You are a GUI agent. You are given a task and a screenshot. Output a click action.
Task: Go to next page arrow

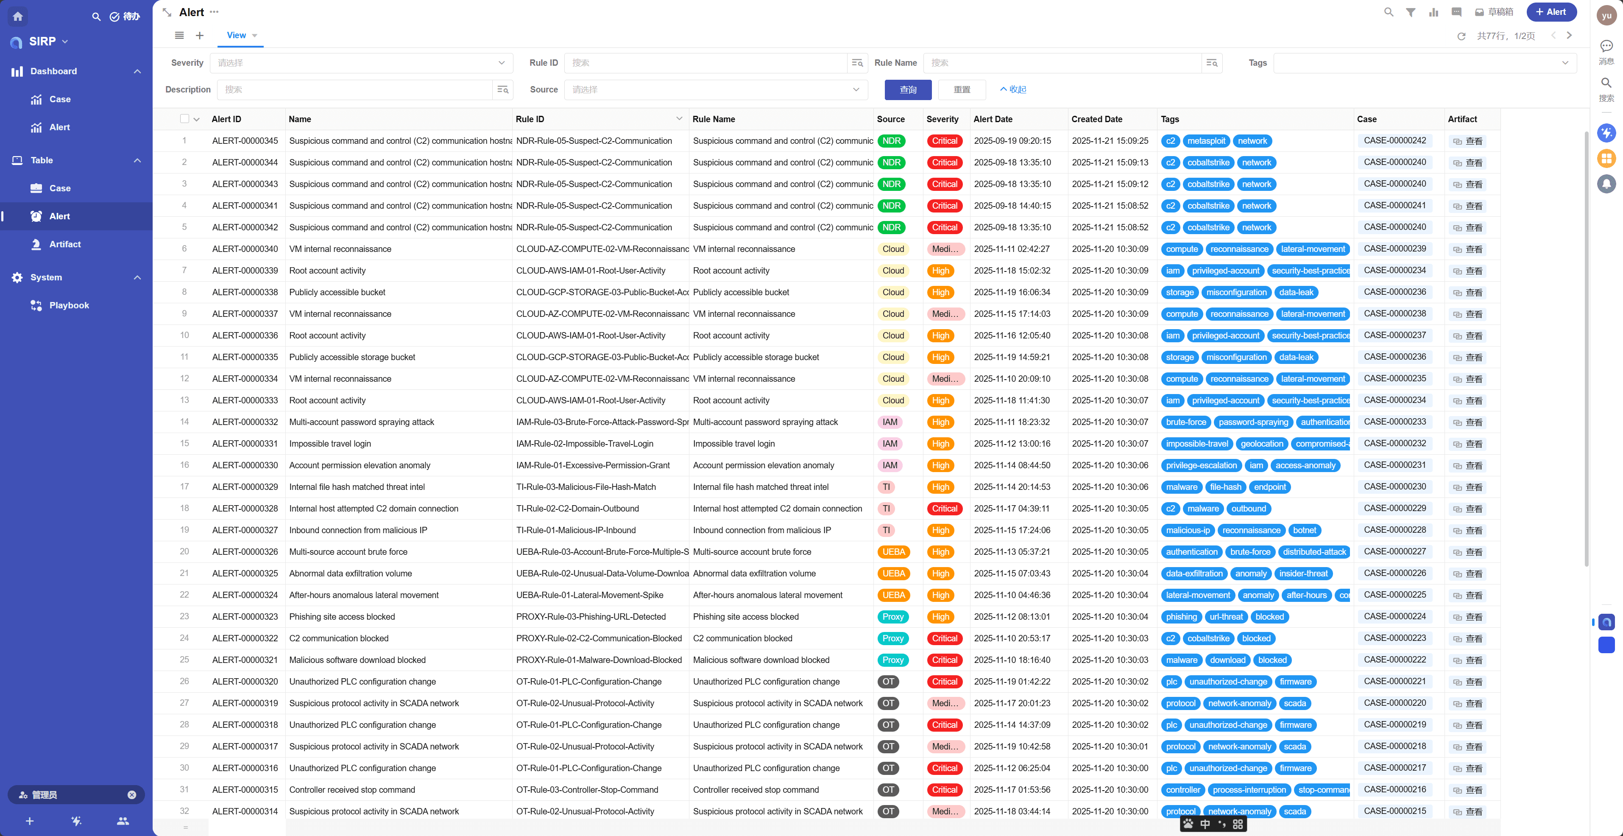1569,36
